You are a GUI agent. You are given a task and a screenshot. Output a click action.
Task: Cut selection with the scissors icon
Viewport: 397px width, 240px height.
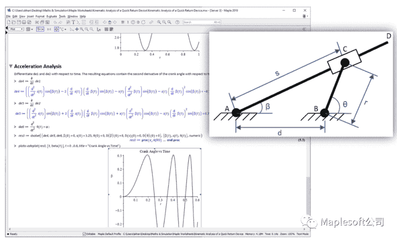[x=37, y=22]
